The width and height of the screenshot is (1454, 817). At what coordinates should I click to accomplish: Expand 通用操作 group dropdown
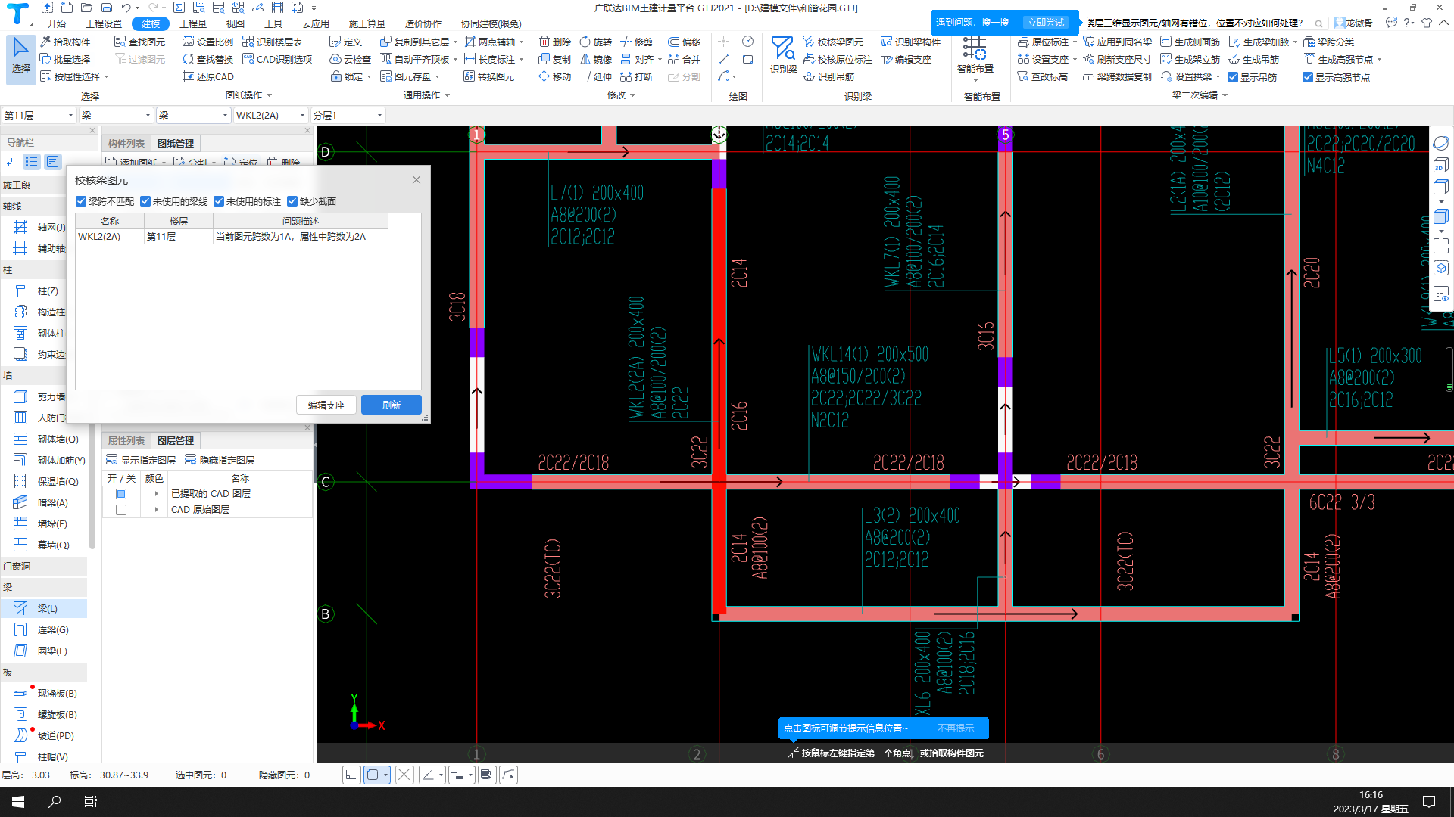(x=447, y=95)
